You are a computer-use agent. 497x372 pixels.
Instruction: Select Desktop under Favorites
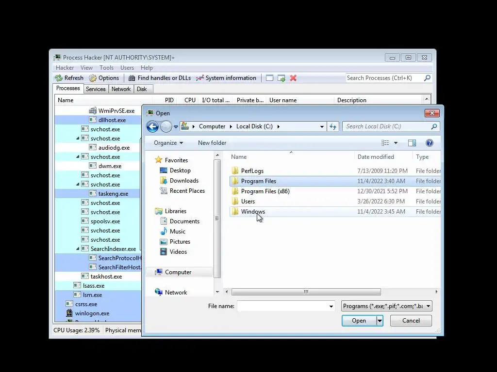[180, 170]
